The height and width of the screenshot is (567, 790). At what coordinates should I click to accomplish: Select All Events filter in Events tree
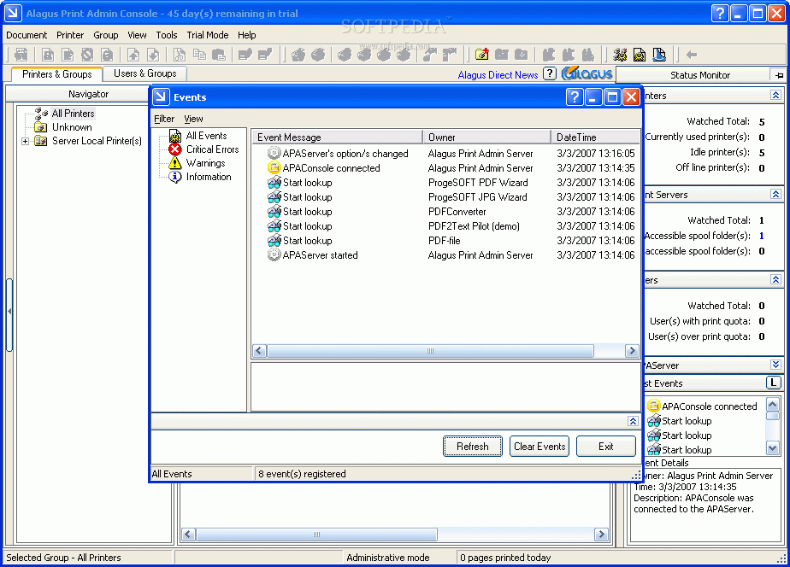pos(206,136)
